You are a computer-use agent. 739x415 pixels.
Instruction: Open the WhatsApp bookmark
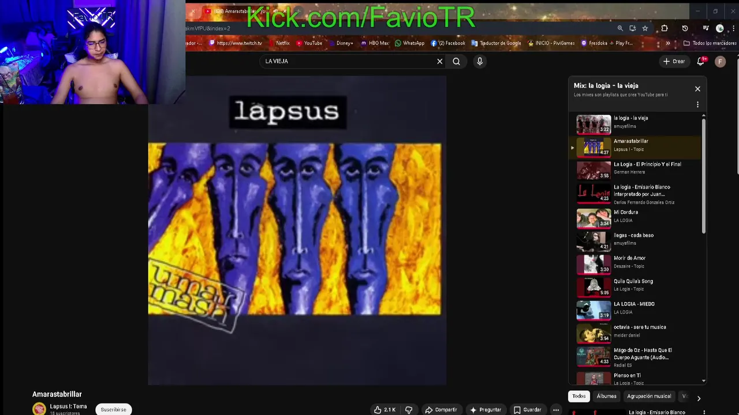pos(409,43)
